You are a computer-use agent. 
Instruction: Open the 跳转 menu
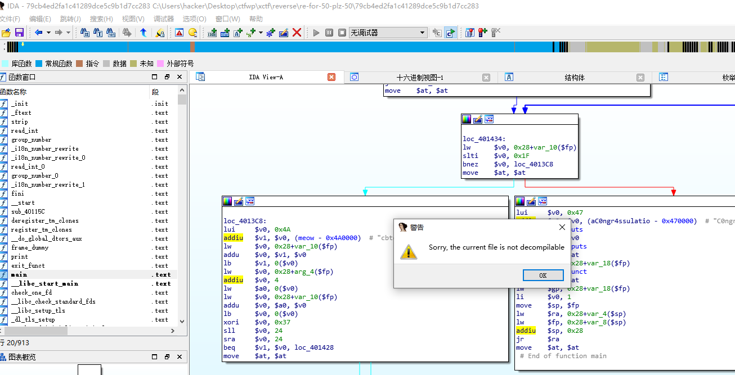coord(70,19)
